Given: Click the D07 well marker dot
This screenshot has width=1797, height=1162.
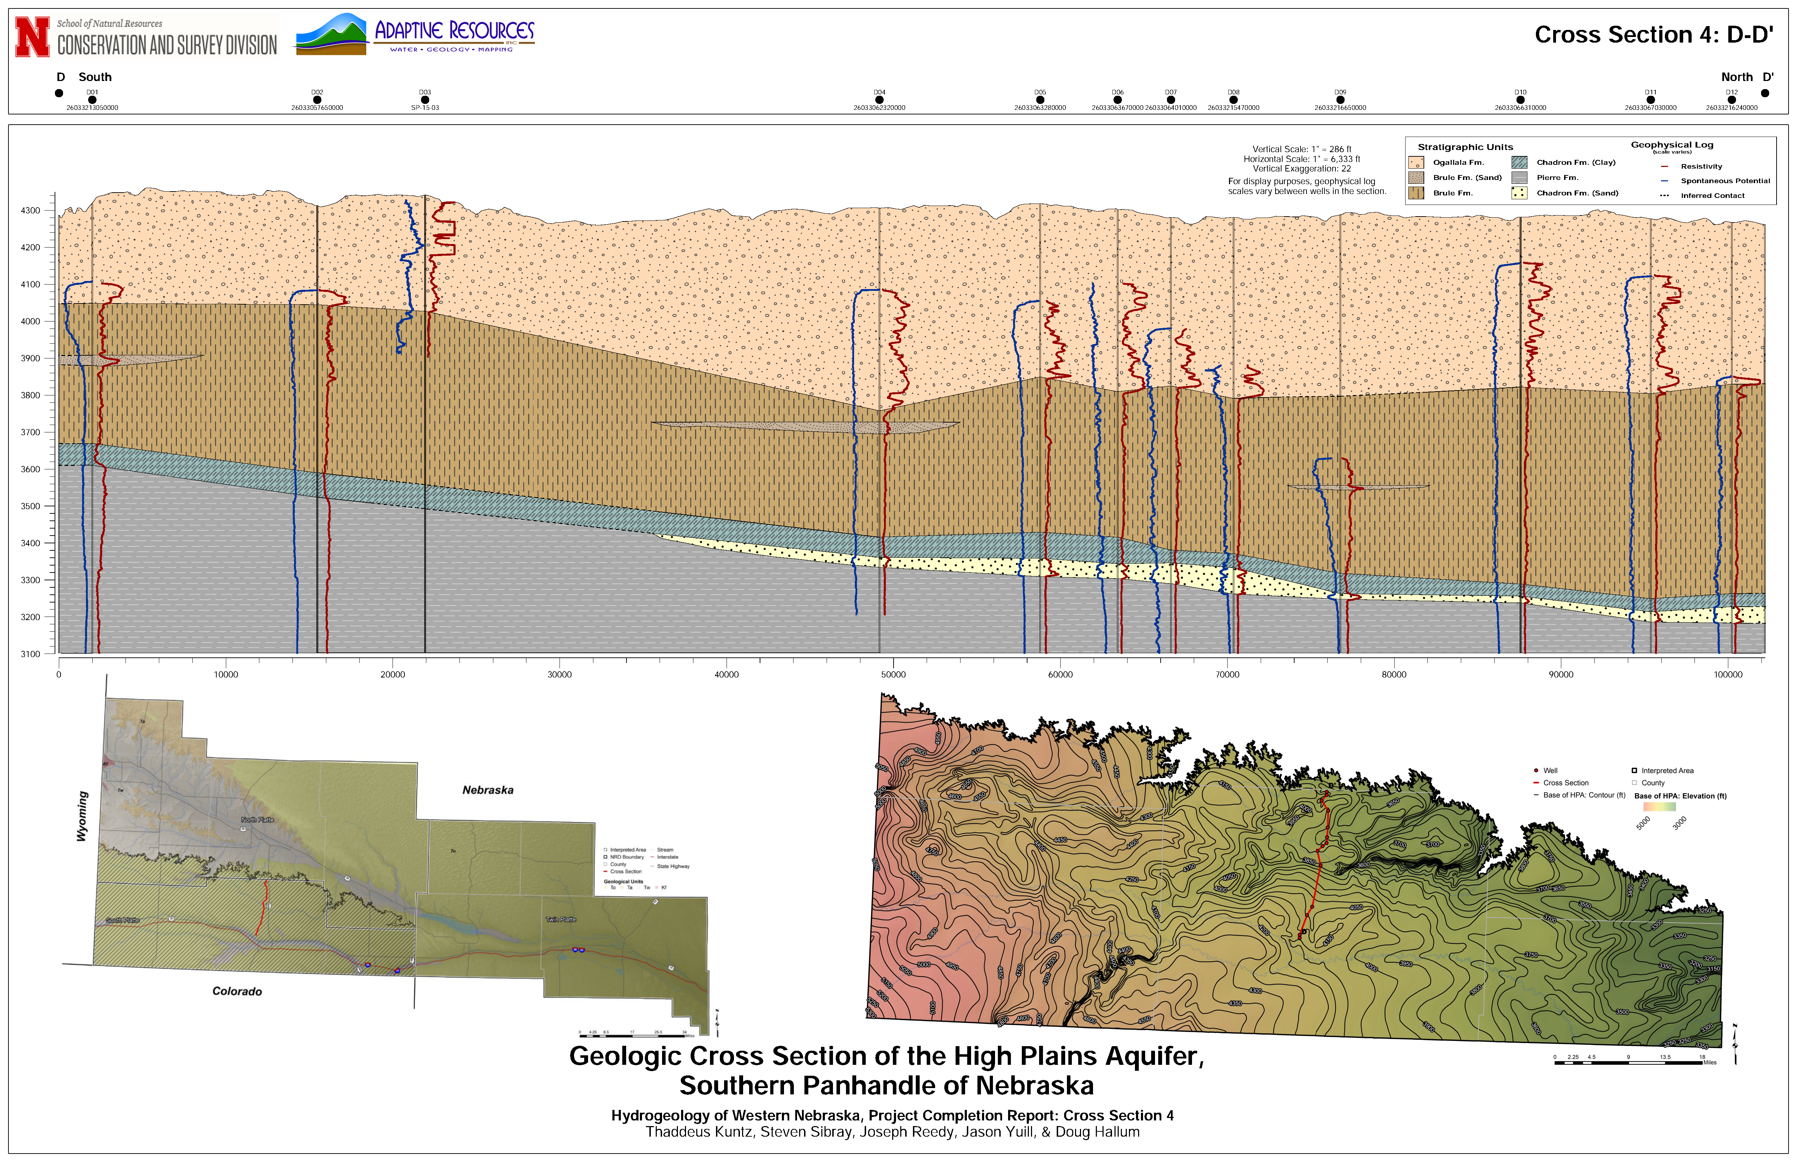Looking at the screenshot, I should coord(1171,100).
